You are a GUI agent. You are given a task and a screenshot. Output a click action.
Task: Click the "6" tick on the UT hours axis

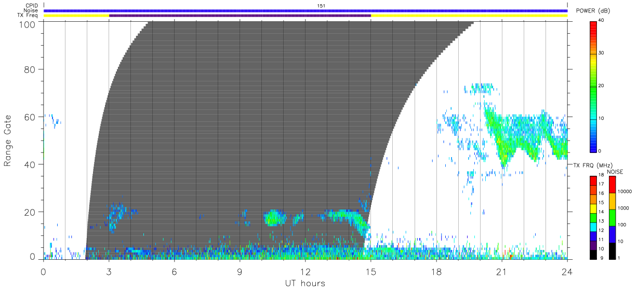coord(174,271)
